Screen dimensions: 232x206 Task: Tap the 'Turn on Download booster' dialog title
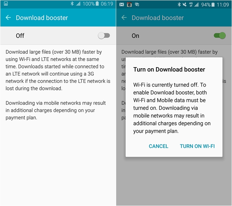(x=169, y=70)
